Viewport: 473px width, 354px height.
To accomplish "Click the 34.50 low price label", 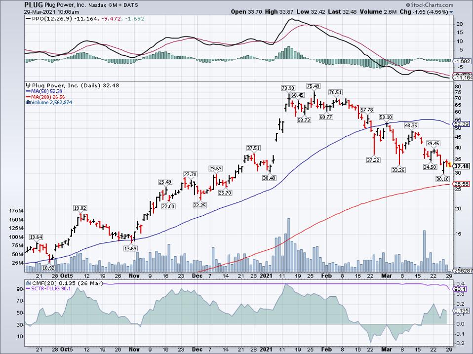I will tap(430, 167).
